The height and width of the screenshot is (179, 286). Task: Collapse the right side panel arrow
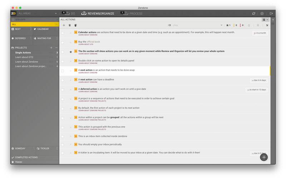click(x=273, y=20)
